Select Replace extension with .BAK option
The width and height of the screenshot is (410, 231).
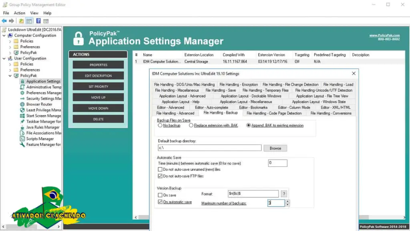point(191,126)
